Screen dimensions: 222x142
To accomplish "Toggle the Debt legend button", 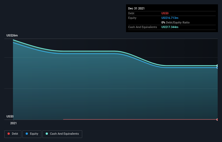I will 13,134.
